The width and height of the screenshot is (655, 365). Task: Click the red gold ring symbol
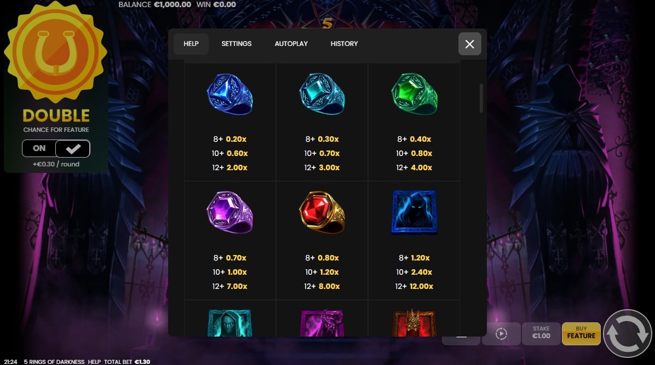point(321,212)
